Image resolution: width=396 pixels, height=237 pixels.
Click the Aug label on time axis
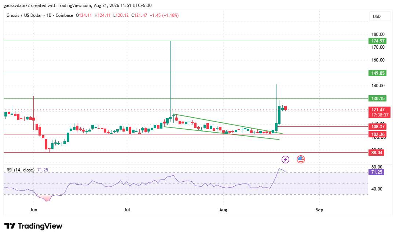click(x=223, y=210)
